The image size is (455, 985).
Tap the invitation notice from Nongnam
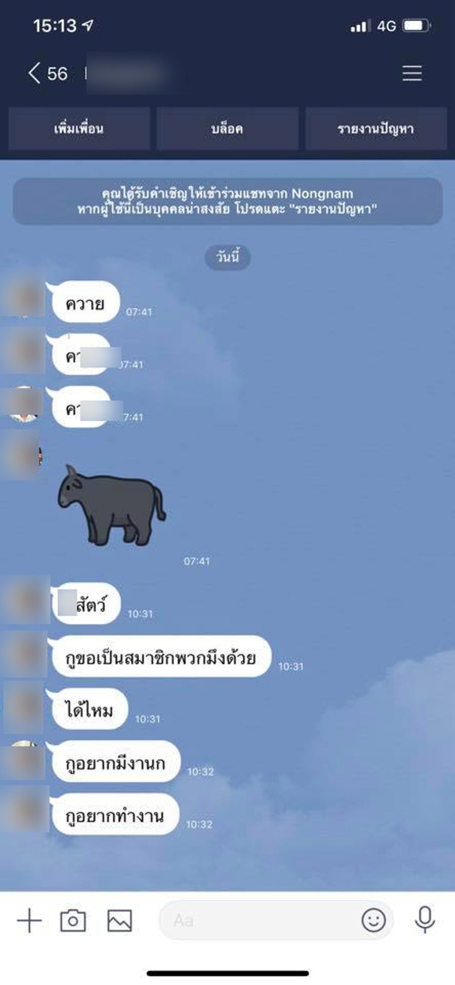227,202
